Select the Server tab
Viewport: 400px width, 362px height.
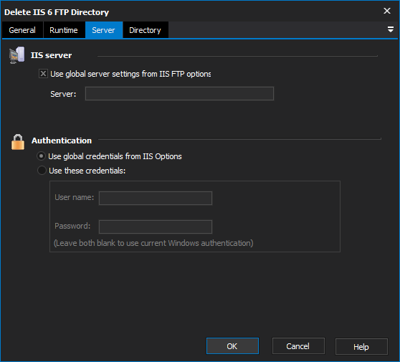(x=103, y=30)
